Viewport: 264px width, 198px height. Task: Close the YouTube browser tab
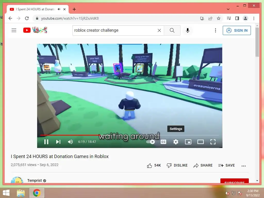tap(64, 9)
